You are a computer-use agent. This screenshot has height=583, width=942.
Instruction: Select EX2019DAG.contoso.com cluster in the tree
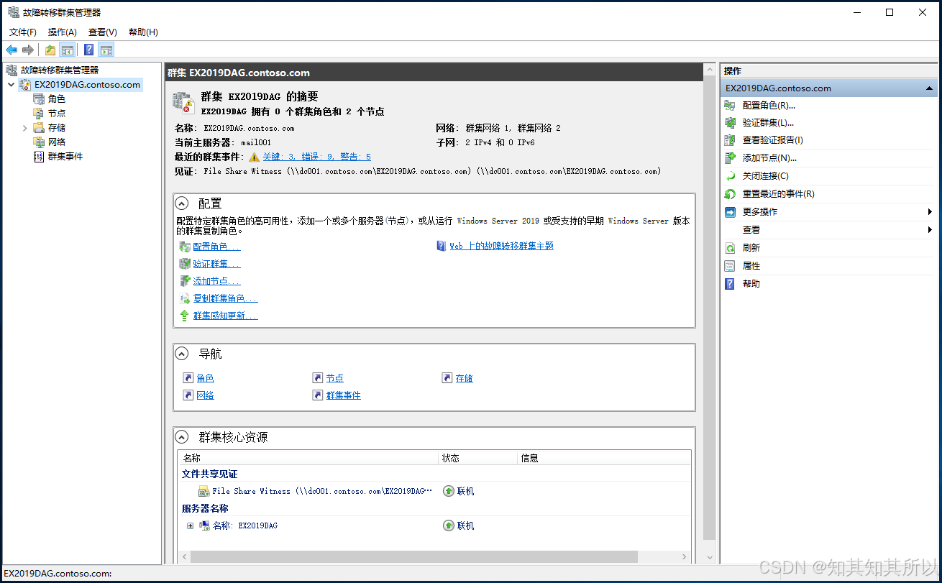pos(87,84)
